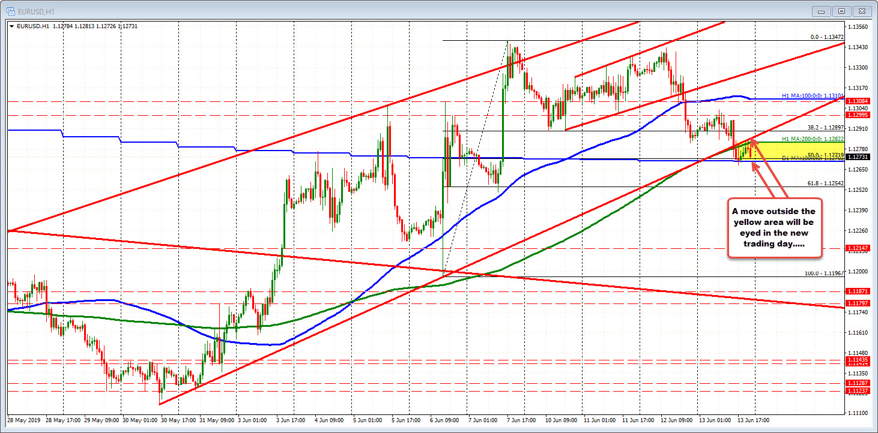
Task: Click the 1.11610 price scale value
Action: tap(858, 332)
